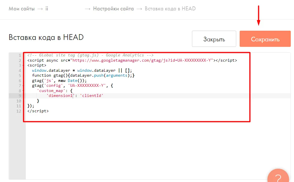The image size is (294, 182).
Task: Select line number 6 in the gutter
Action: [x=20, y=81]
